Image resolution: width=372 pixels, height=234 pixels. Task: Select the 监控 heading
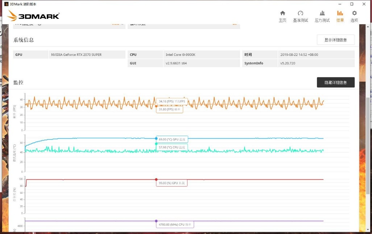point(18,82)
